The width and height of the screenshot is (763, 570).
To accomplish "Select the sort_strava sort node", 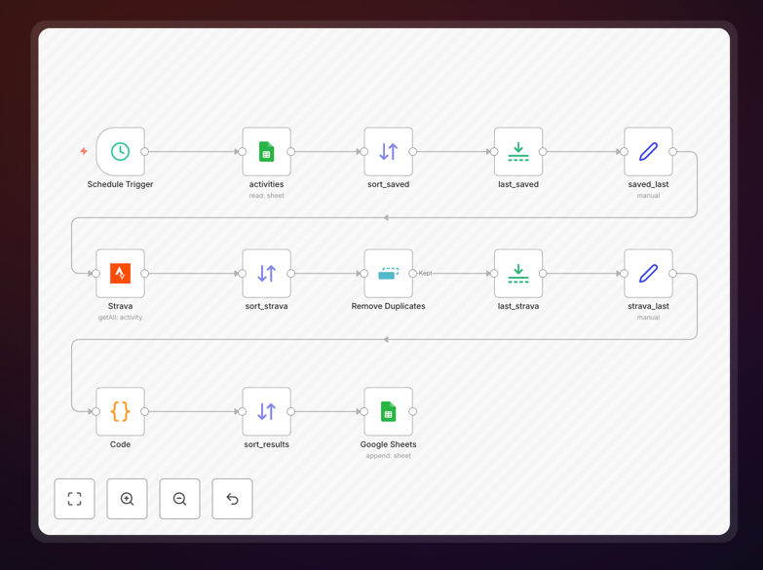I will coord(267,274).
